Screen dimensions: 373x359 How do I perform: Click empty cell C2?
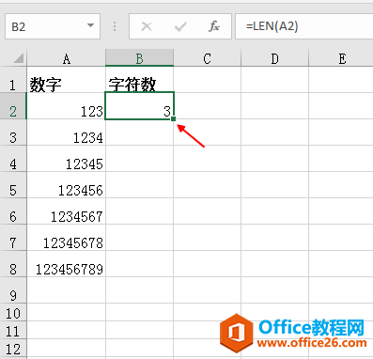coord(207,106)
